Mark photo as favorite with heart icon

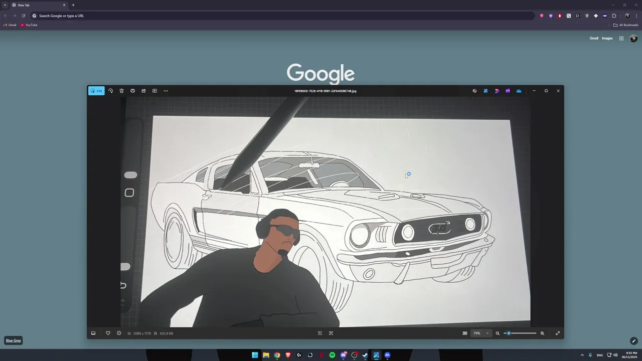[108, 333]
